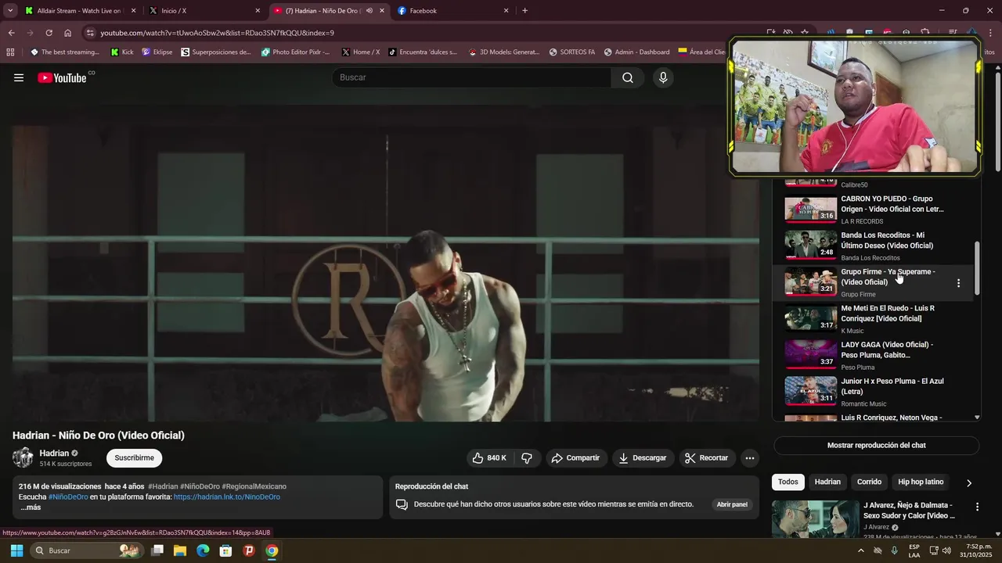The height and width of the screenshot is (563, 1002).
Task: Switch to Alldair Stream Kick tab
Action: pyautogui.click(x=79, y=11)
